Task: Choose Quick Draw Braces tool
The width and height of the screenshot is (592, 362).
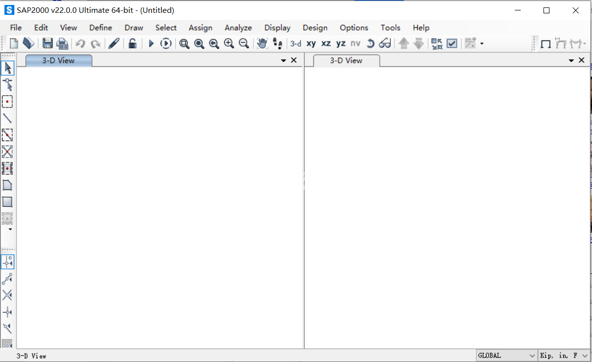Action: 7,152
